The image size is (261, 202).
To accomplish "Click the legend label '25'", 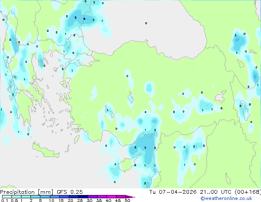I will [80, 200].
